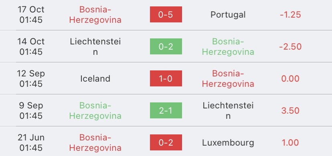Screen dimensions: 332x156
Task: Open the Luxembourg team link
Action: 228,143
